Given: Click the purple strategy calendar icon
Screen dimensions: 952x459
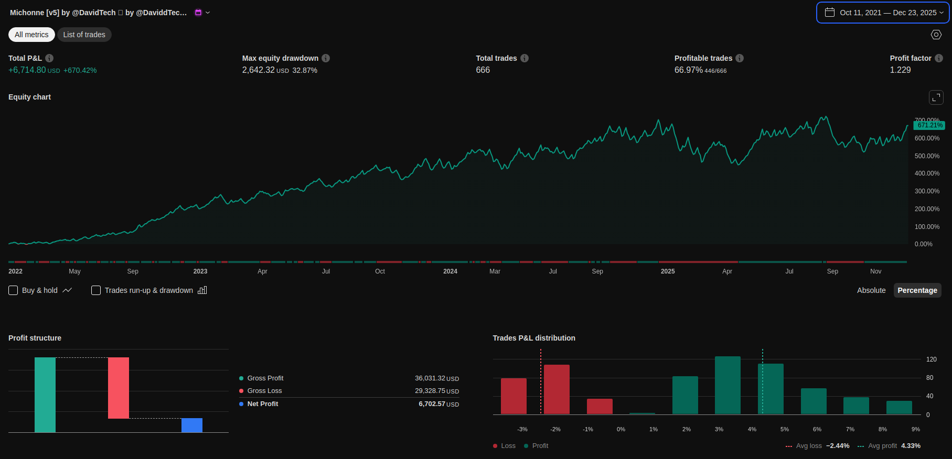Looking at the screenshot, I should click(x=198, y=13).
